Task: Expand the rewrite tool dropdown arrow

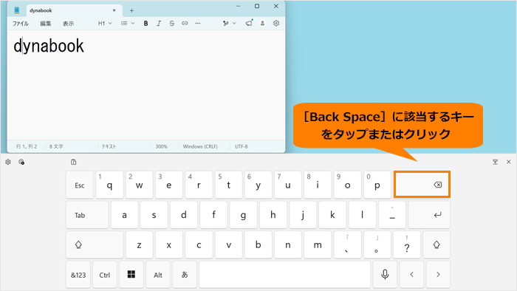Action: (x=234, y=24)
